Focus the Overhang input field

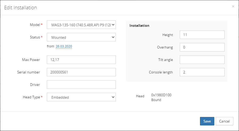(202, 47)
